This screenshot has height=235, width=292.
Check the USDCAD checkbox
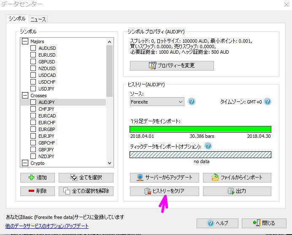(33, 75)
